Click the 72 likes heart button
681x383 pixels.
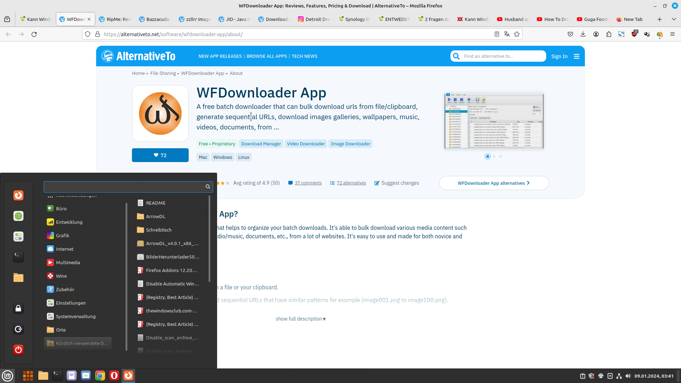(x=160, y=155)
